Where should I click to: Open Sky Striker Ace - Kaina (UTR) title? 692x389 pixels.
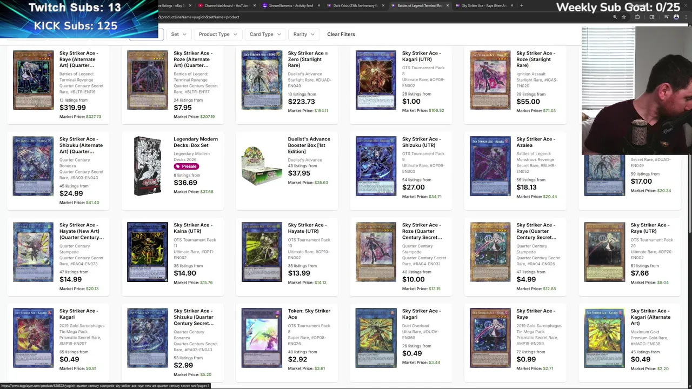pos(194,228)
